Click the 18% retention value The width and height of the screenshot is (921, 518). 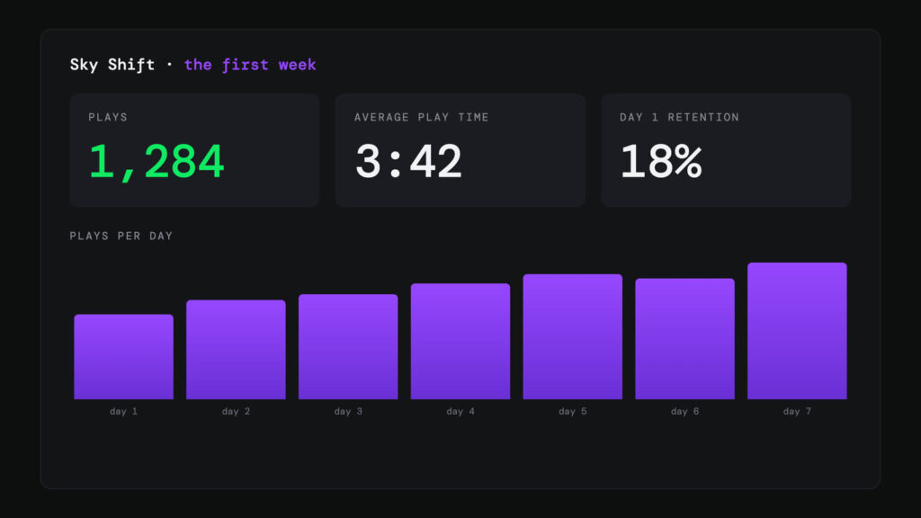pyautogui.click(x=661, y=162)
